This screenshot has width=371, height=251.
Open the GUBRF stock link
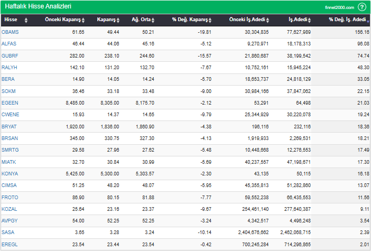(10, 56)
